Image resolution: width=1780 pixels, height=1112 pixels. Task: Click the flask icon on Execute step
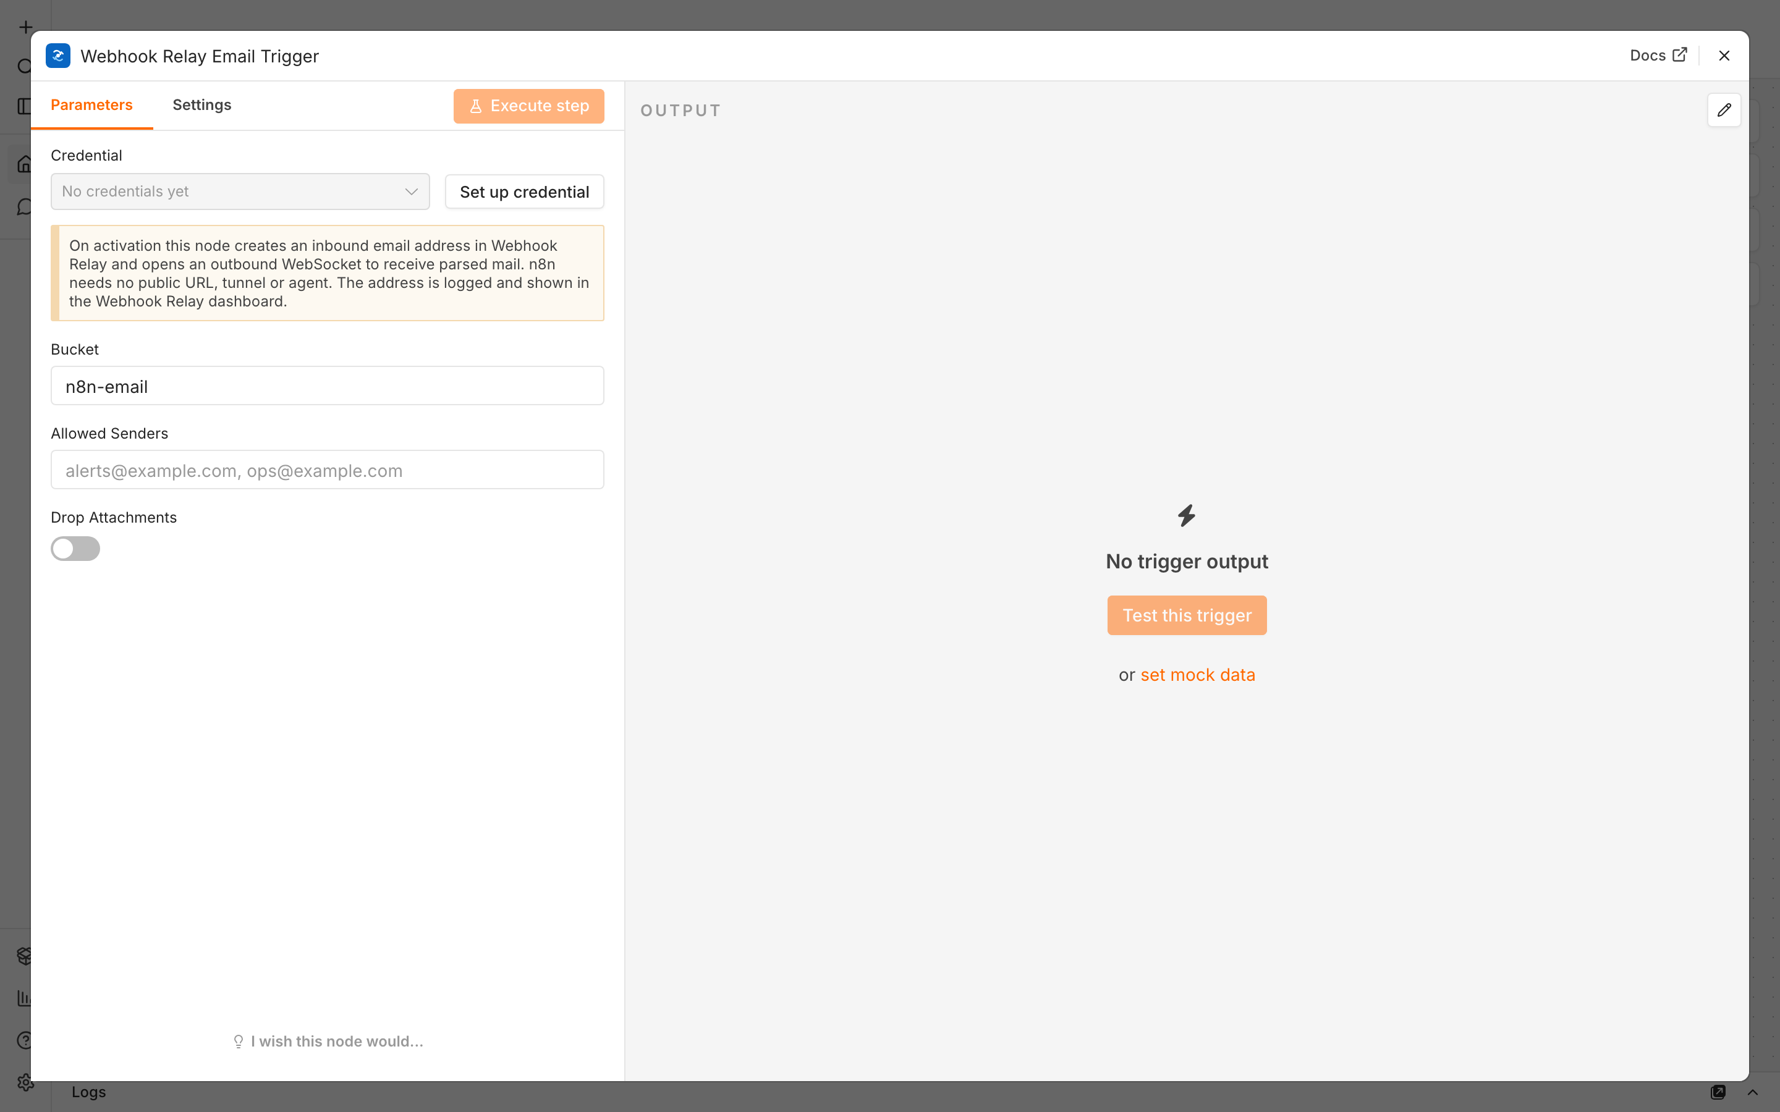[x=476, y=106]
